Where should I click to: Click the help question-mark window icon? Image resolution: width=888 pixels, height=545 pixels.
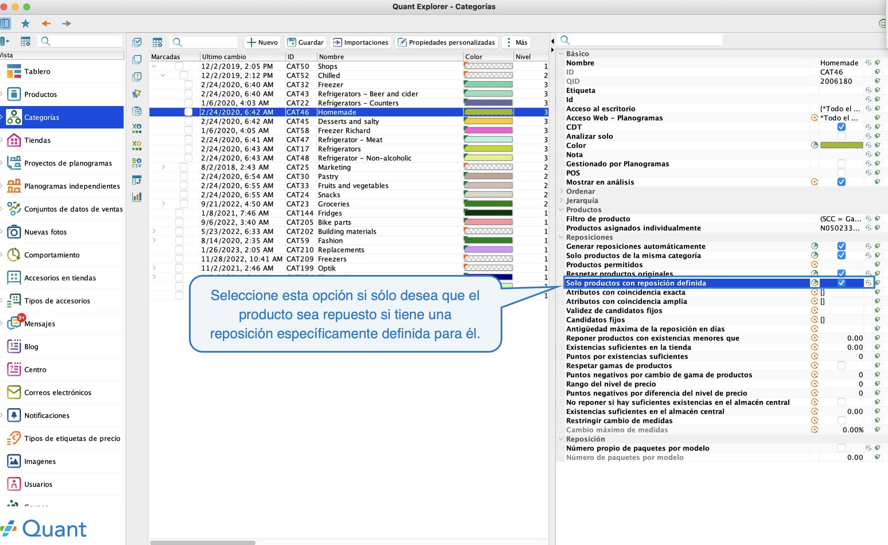(x=137, y=77)
